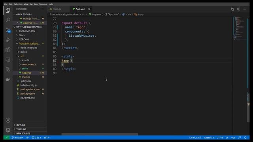Click the feedback icon in status bar

pos(240,138)
